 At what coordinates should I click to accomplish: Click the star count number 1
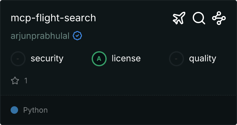[26, 80]
